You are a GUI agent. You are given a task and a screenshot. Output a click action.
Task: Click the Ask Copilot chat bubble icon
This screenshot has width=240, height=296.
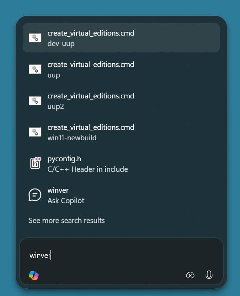pos(35,195)
